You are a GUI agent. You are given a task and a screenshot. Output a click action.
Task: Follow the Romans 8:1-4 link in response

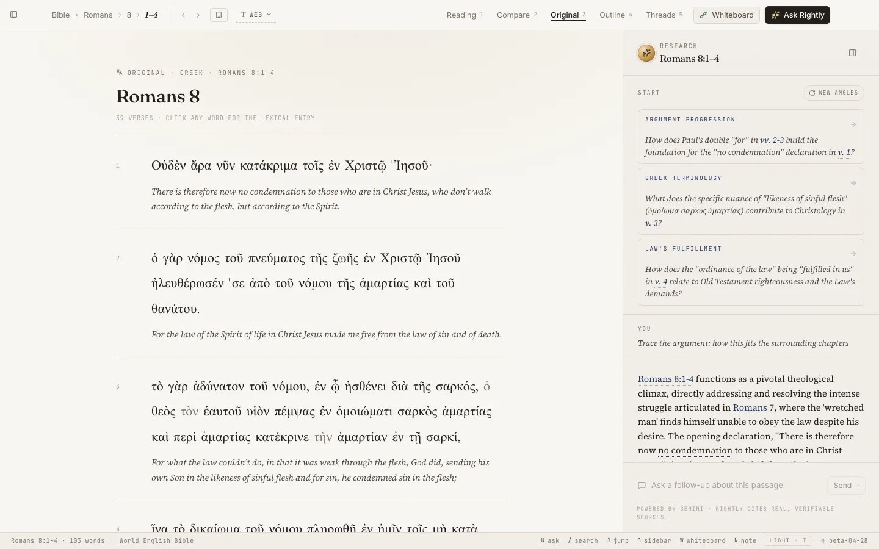click(x=665, y=379)
